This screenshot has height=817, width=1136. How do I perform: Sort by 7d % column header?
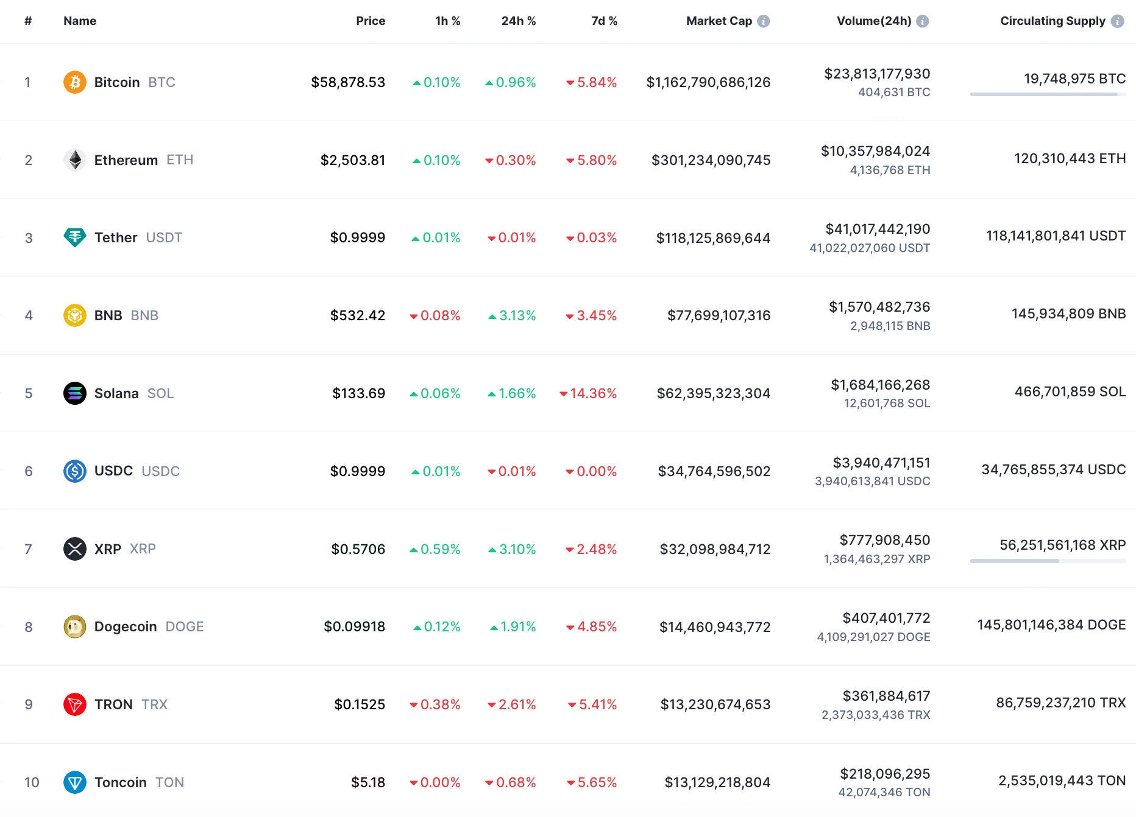click(x=604, y=21)
